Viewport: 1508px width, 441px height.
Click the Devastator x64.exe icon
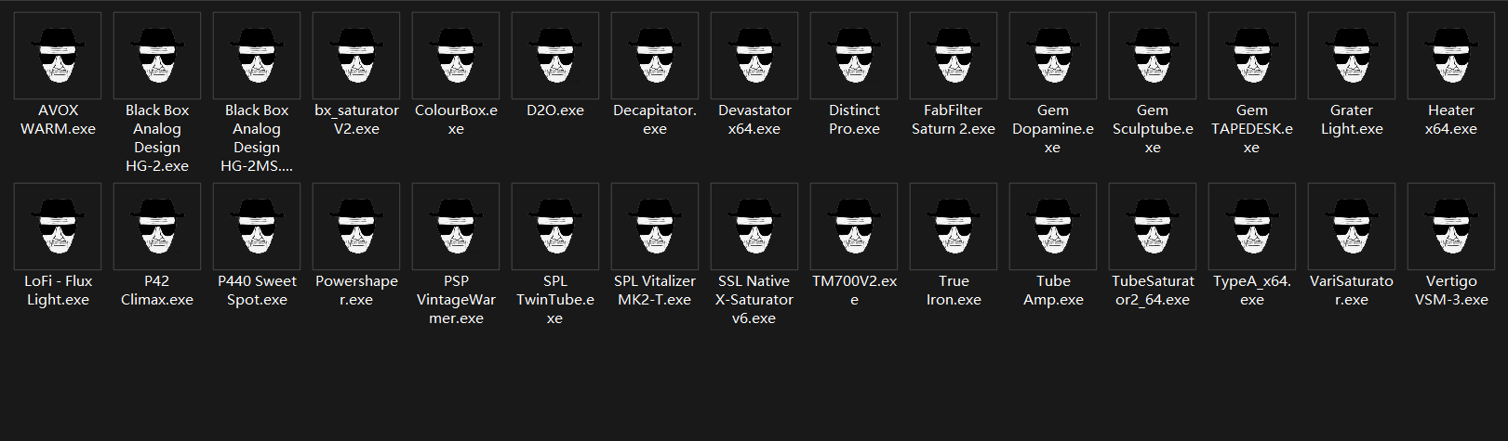point(754,56)
